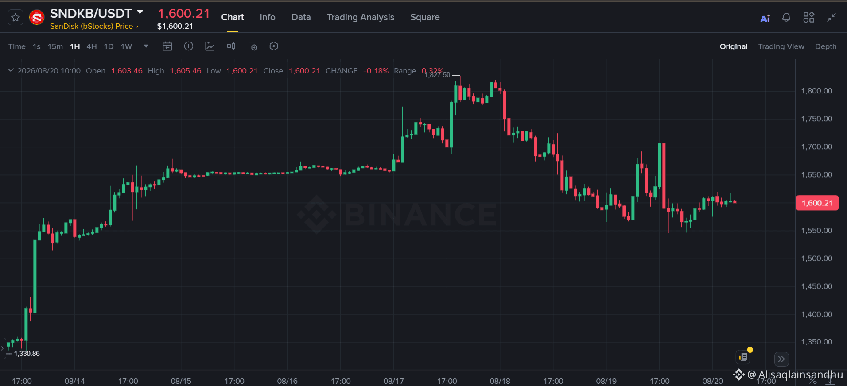Image resolution: width=847 pixels, height=386 pixels.
Task: Select the 1D interval
Action: (x=109, y=46)
